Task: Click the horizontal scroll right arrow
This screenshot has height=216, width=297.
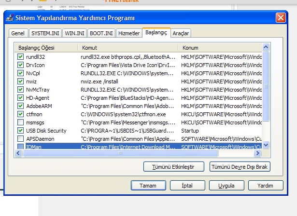Action: (x=257, y=153)
